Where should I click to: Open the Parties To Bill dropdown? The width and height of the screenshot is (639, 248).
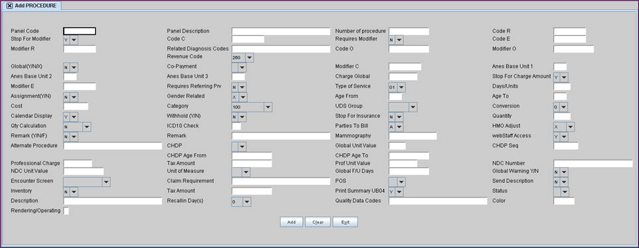[x=399, y=127]
